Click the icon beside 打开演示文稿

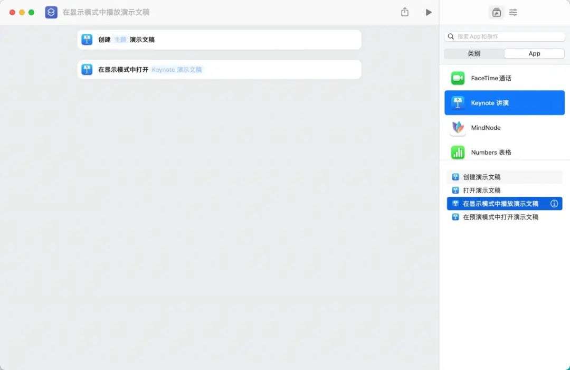click(455, 190)
